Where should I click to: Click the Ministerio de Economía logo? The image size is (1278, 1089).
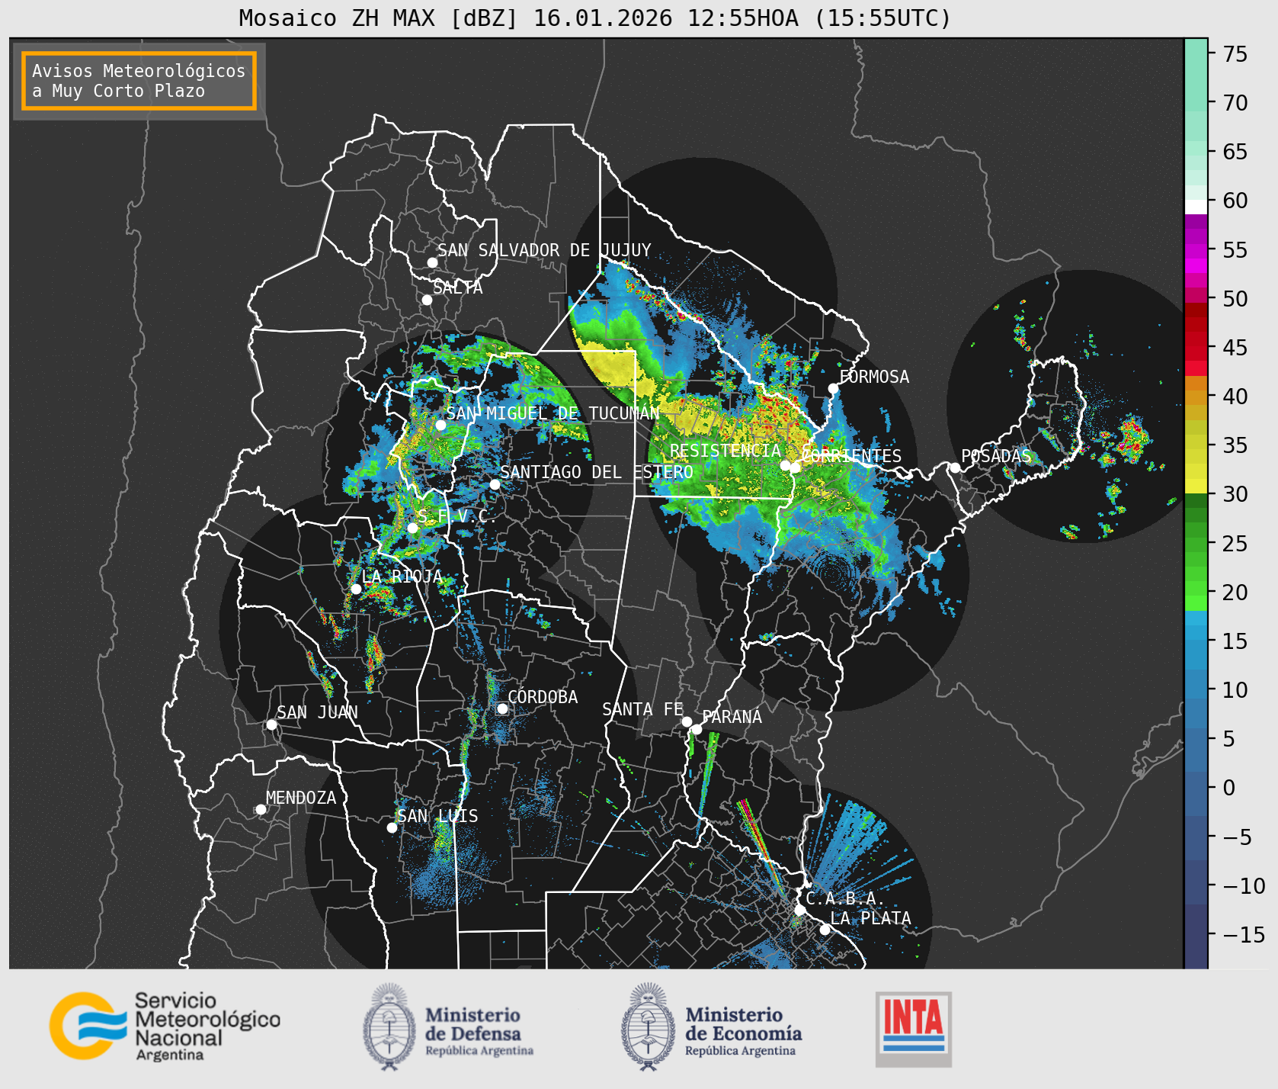[711, 1027]
